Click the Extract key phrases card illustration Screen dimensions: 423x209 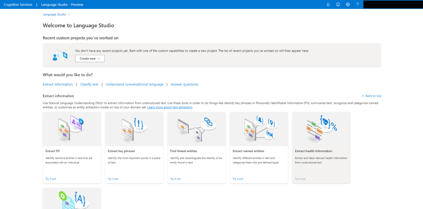click(134, 129)
